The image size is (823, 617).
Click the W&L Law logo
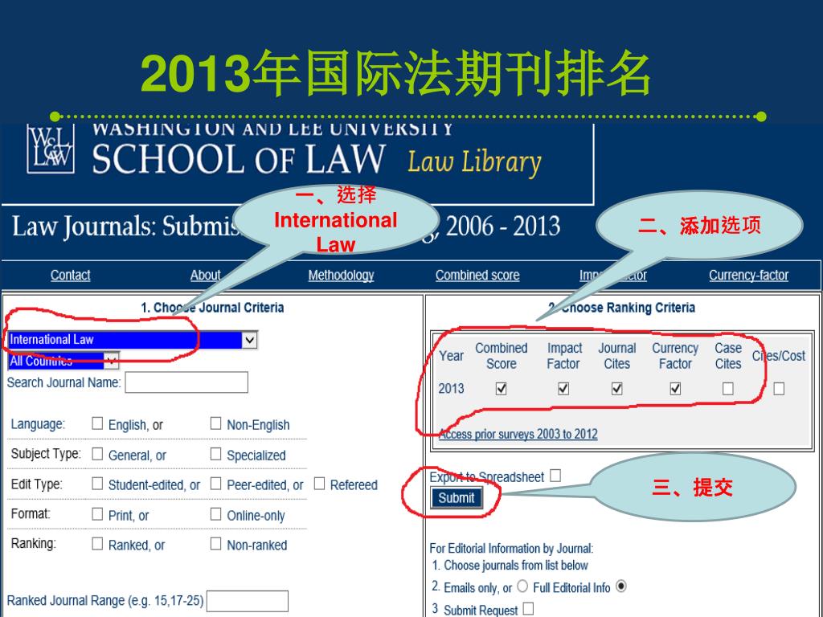point(51,149)
